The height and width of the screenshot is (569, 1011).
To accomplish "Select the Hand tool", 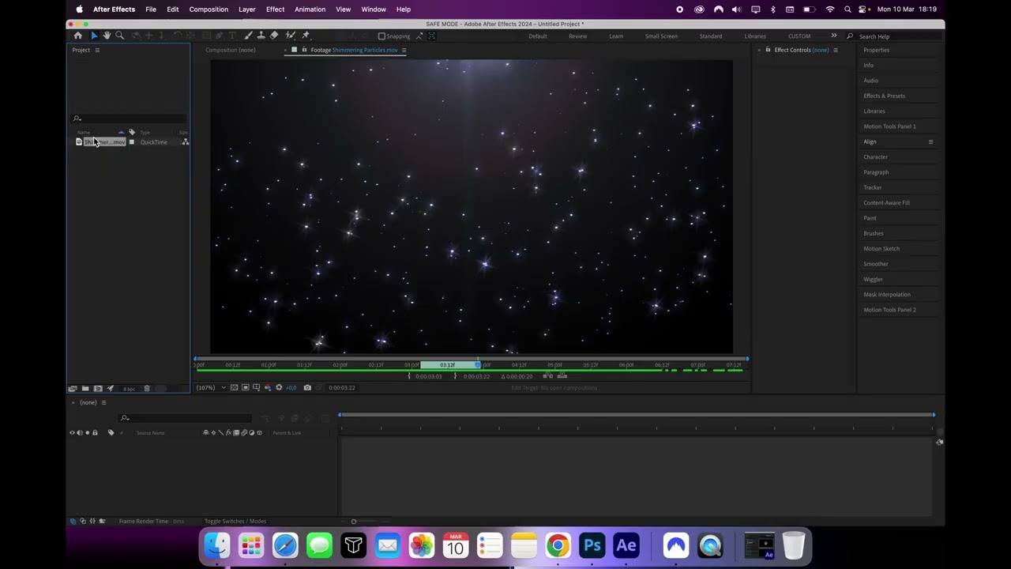I will 107,36.
